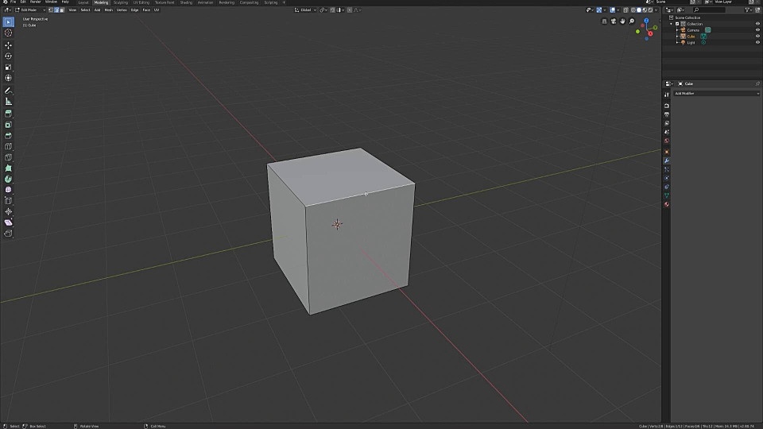This screenshot has height=429, width=763.
Task: Open the shading options dropdown arrow
Action: click(656, 10)
